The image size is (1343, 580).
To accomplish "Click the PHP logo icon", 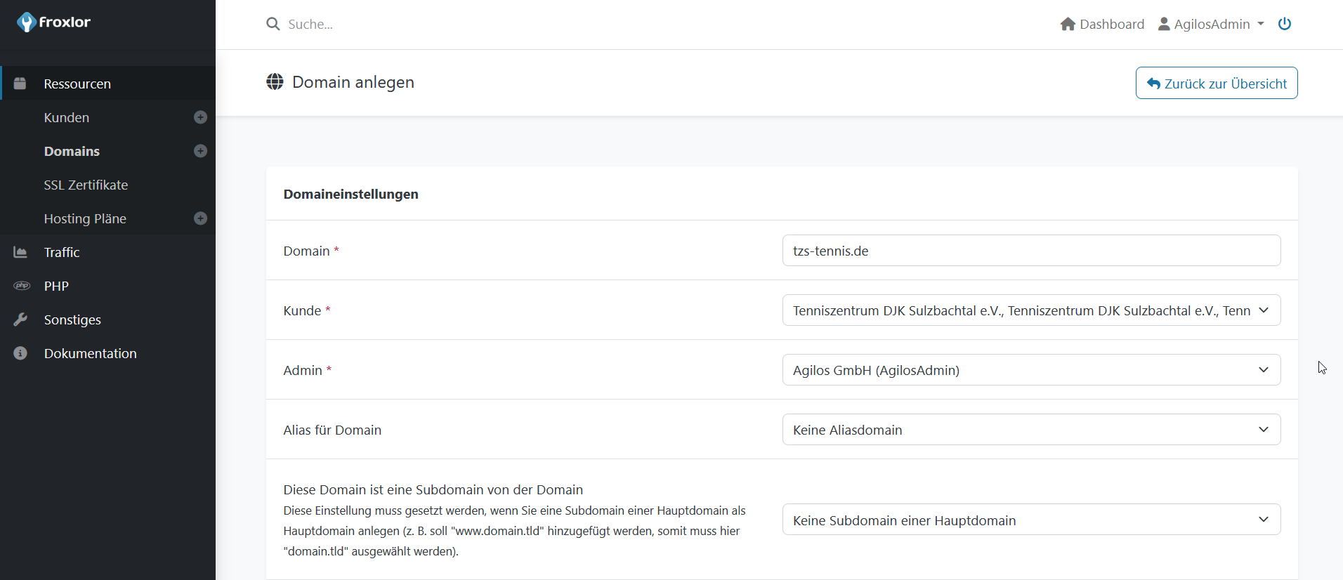I will coord(22,286).
